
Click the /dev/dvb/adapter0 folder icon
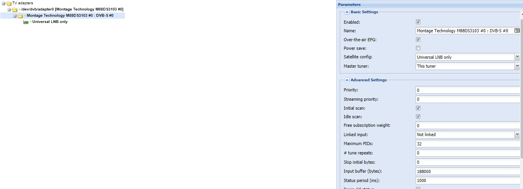pyautogui.click(x=14, y=9)
